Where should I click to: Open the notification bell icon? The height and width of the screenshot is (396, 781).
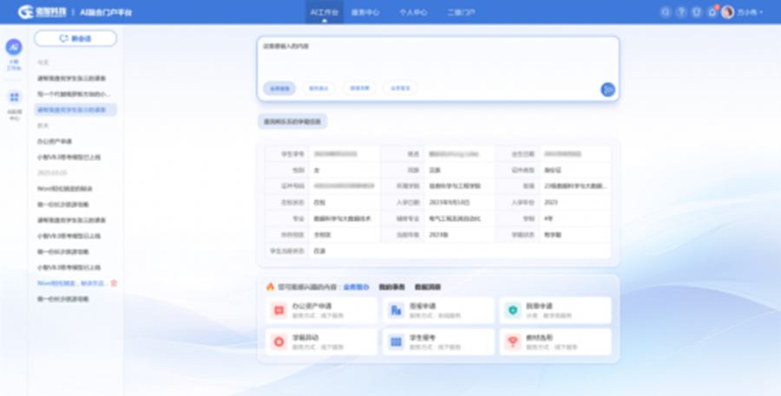pyautogui.click(x=712, y=12)
